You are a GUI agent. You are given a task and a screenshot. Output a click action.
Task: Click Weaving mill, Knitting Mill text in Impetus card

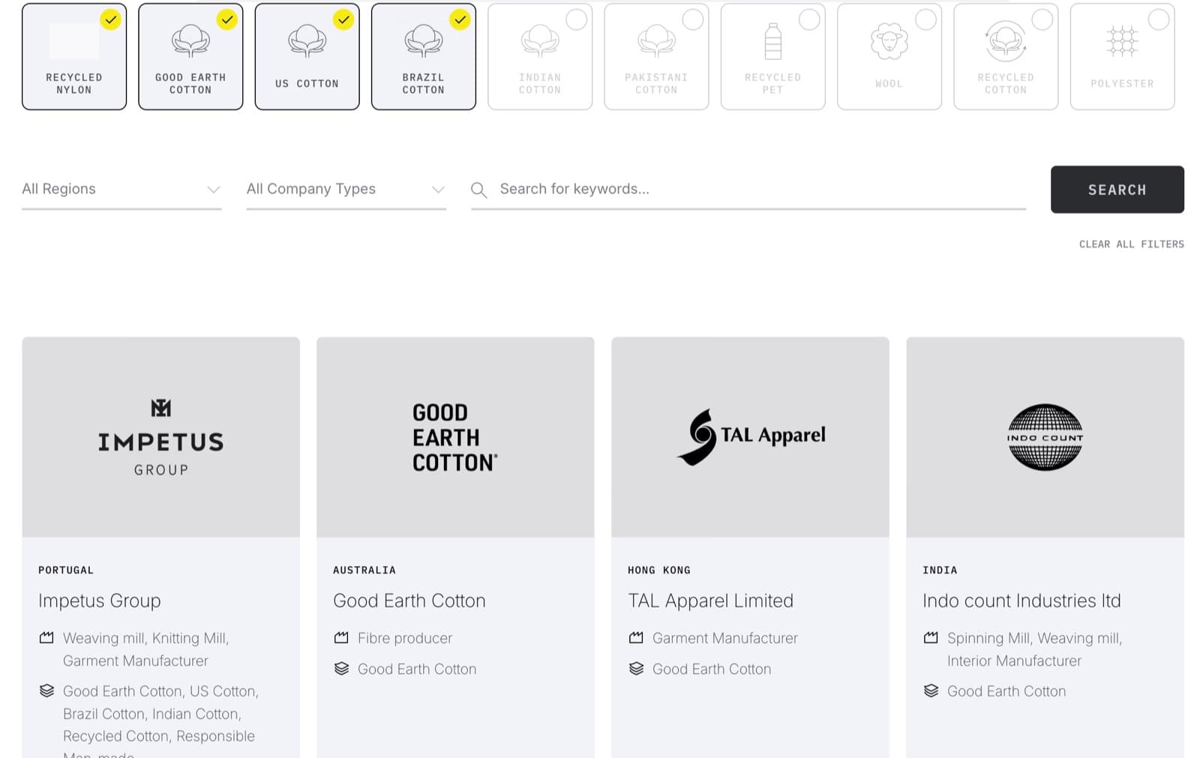(146, 638)
